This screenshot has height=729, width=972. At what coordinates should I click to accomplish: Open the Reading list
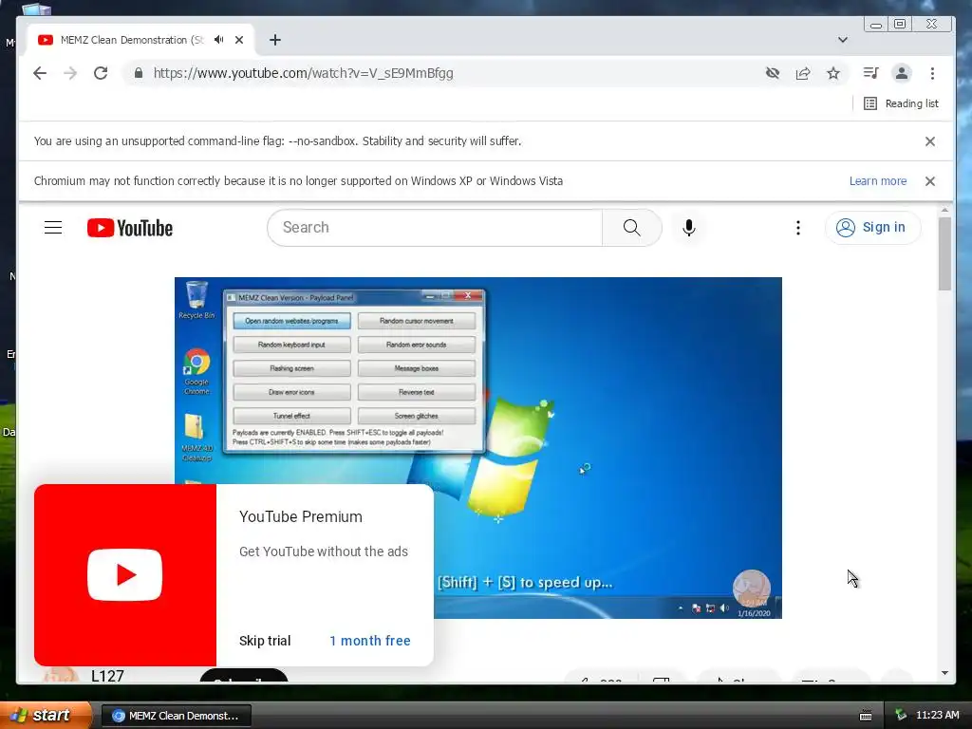coord(902,103)
